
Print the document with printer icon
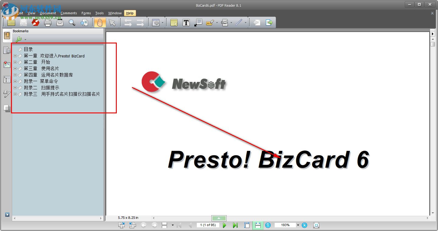(48, 22)
